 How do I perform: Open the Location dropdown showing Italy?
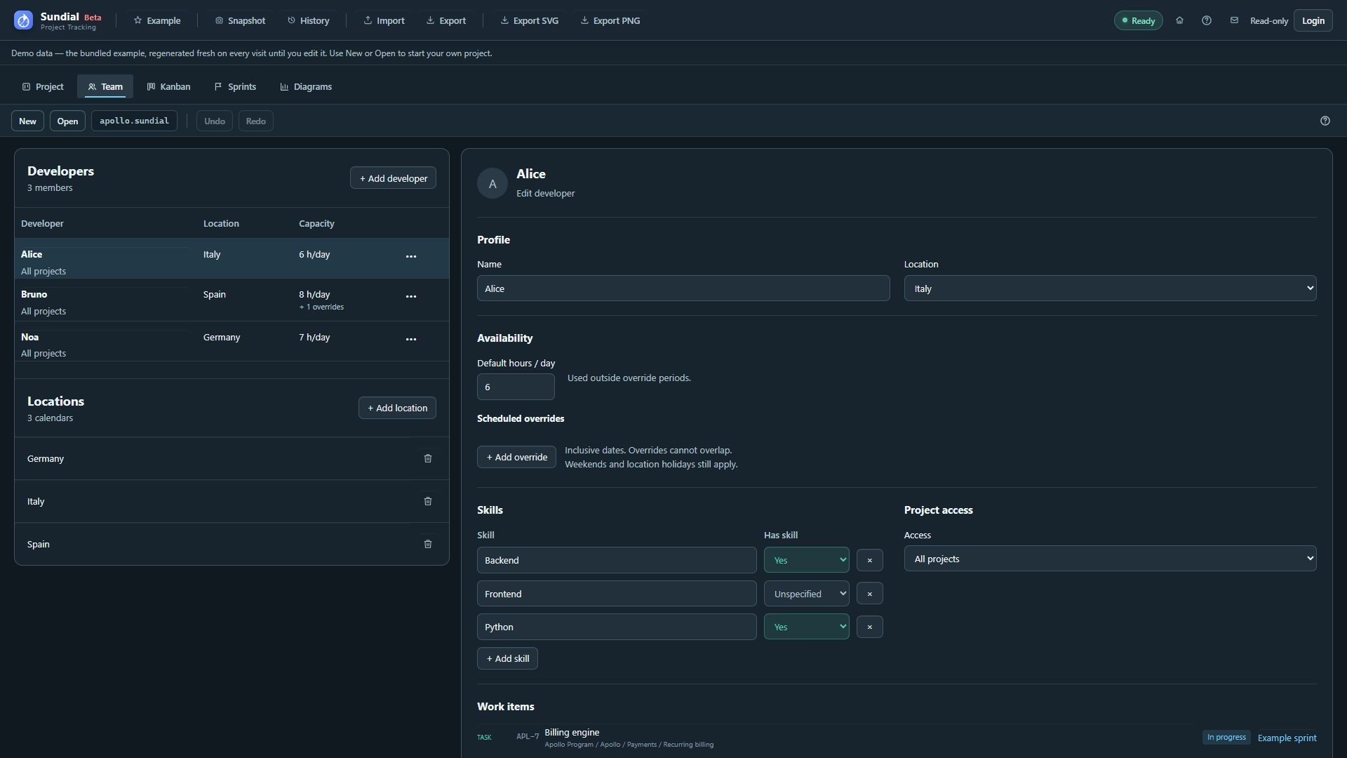1110,288
